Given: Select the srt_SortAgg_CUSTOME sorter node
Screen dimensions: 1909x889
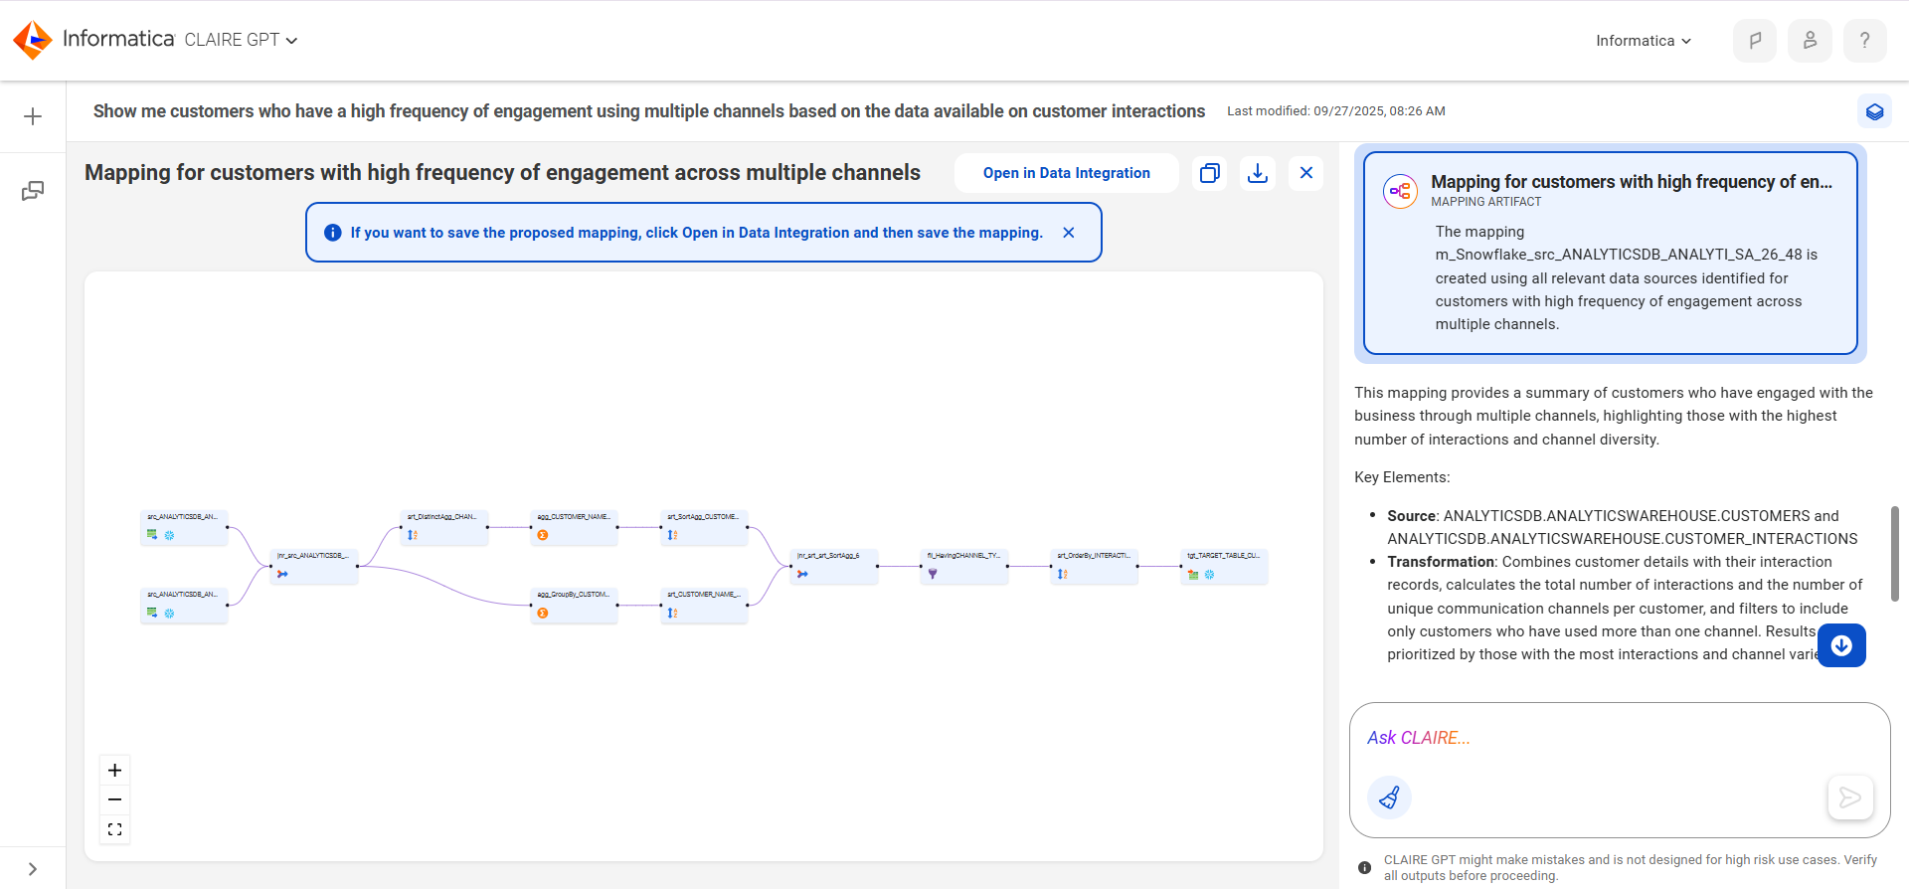Looking at the screenshot, I should [x=705, y=527].
